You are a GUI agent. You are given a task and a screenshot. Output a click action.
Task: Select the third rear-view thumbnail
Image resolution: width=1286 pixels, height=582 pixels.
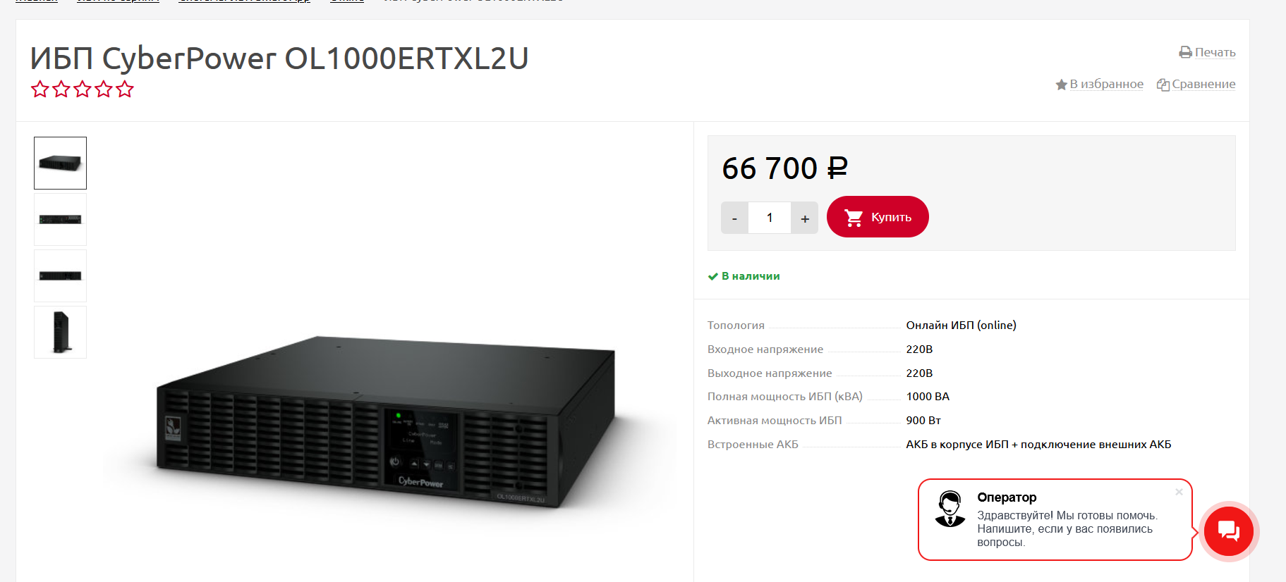pos(61,275)
